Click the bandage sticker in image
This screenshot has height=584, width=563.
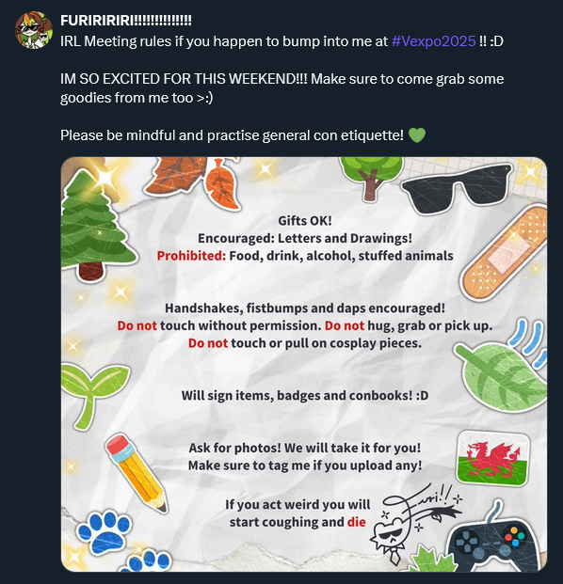point(504,253)
